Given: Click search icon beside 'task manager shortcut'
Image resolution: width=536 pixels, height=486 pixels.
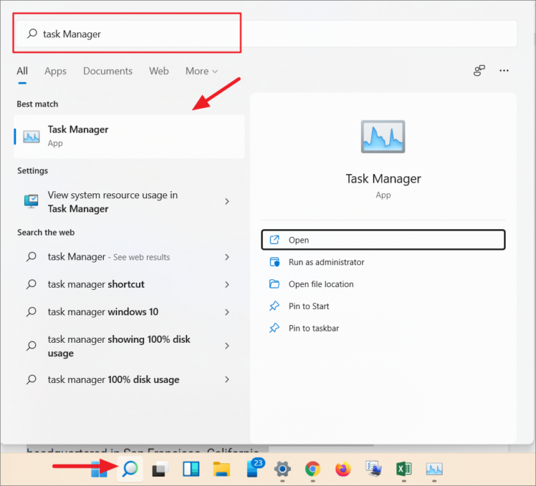Looking at the screenshot, I should pyautogui.click(x=32, y=284).
